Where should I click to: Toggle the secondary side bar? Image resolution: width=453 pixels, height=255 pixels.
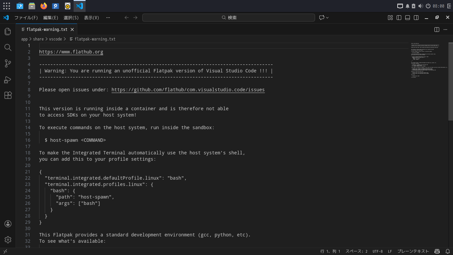[416, 18]
